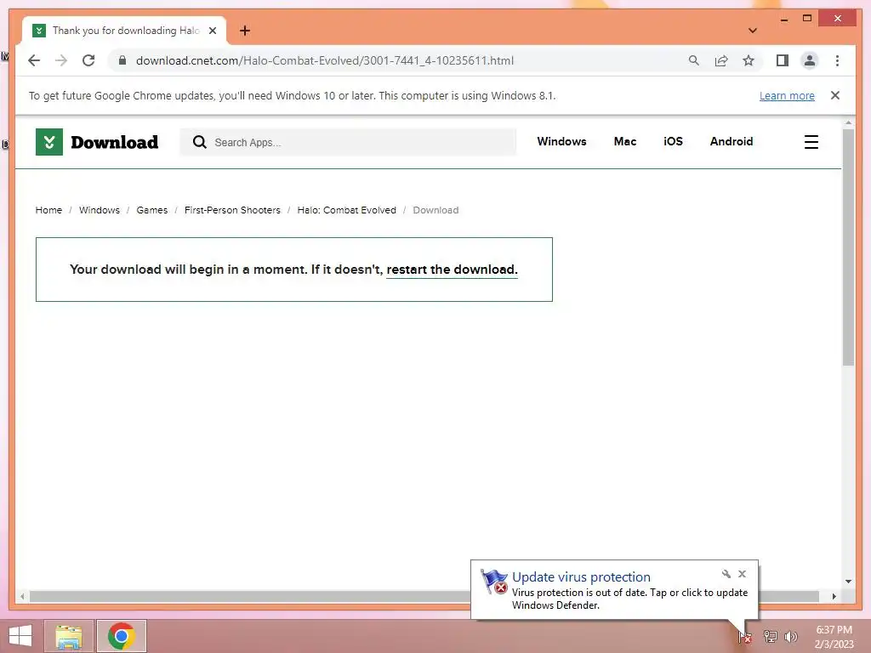Open notification settings wrench icon
This screenshot has width=871, height=653.
point(726,574)
